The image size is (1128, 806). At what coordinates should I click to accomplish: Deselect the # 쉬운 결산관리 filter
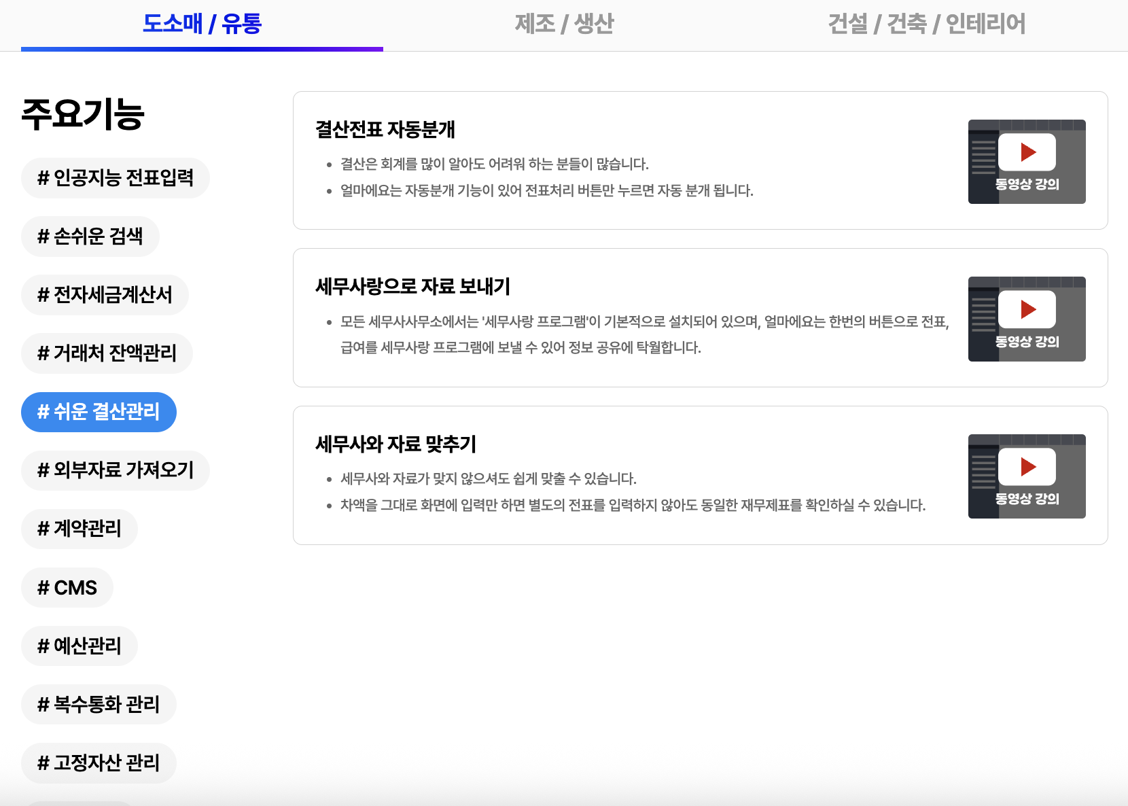click(99, 412)
